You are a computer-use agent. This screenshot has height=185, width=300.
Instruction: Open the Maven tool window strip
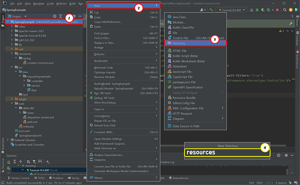297,21
